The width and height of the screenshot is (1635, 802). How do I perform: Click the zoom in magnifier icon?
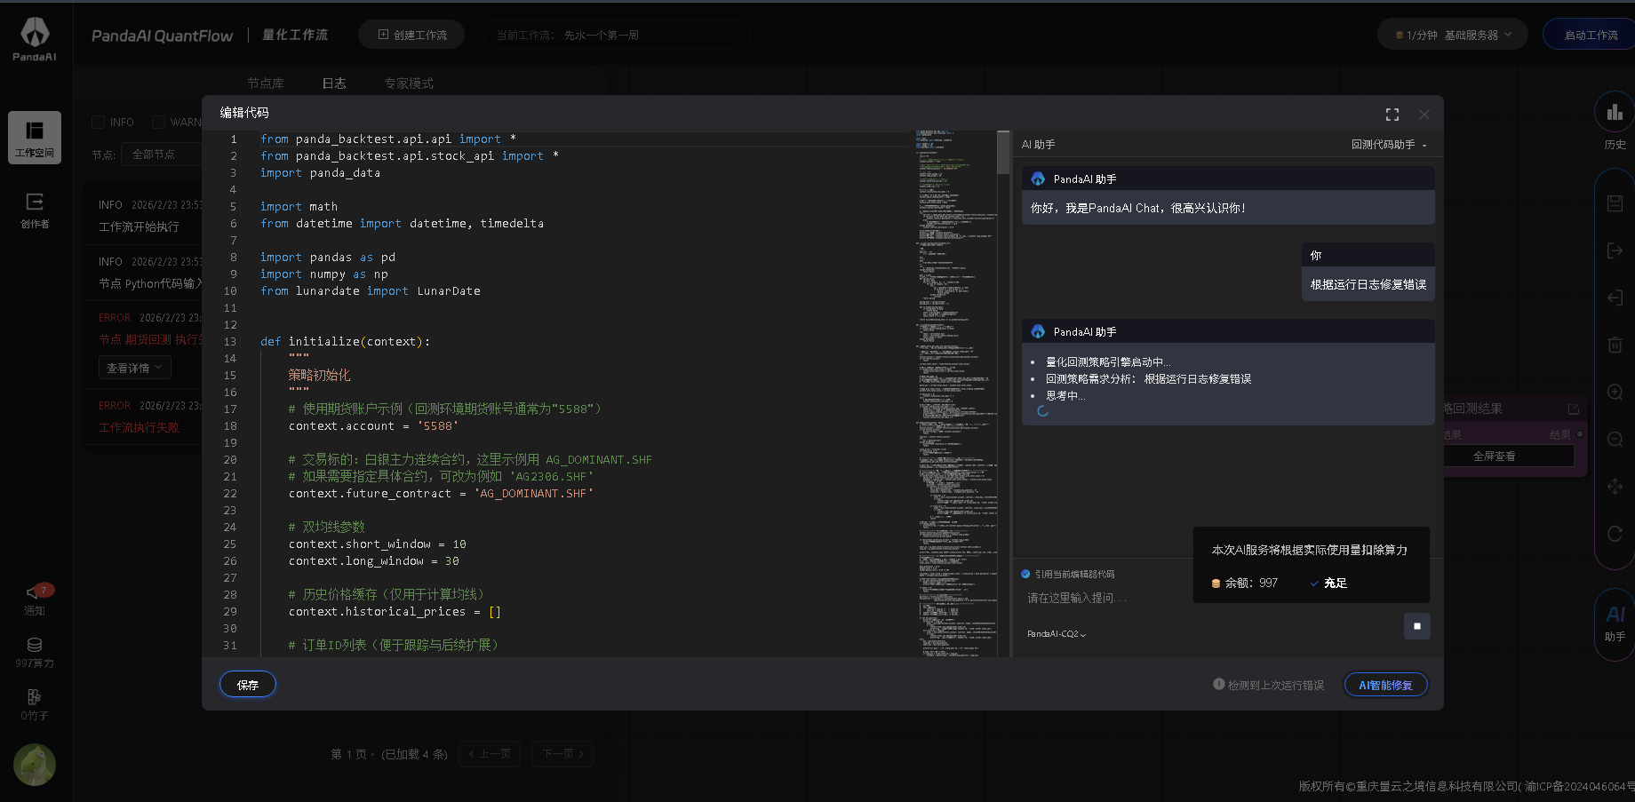click(x=1615, y=392)
